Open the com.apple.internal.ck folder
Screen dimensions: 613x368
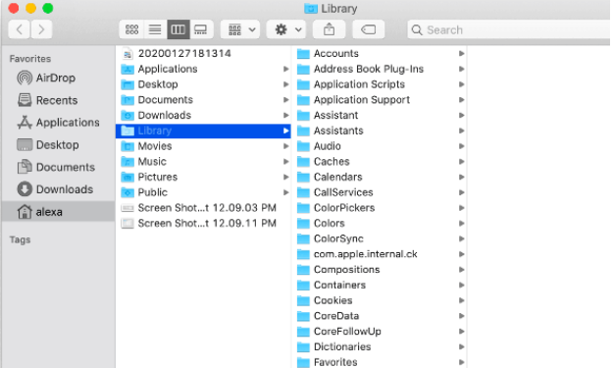(380, 254)
